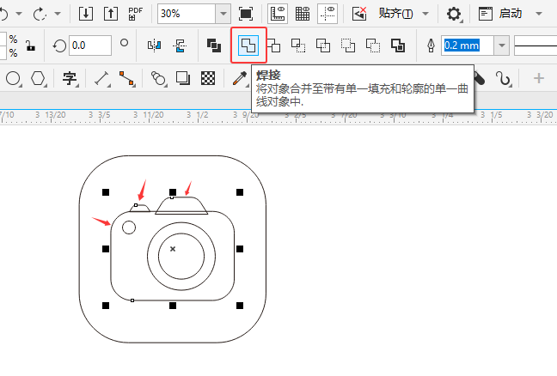Viewport: 557px width, 376px height.
Task: Toggle the show guidelines button
Action: [327, 14]
